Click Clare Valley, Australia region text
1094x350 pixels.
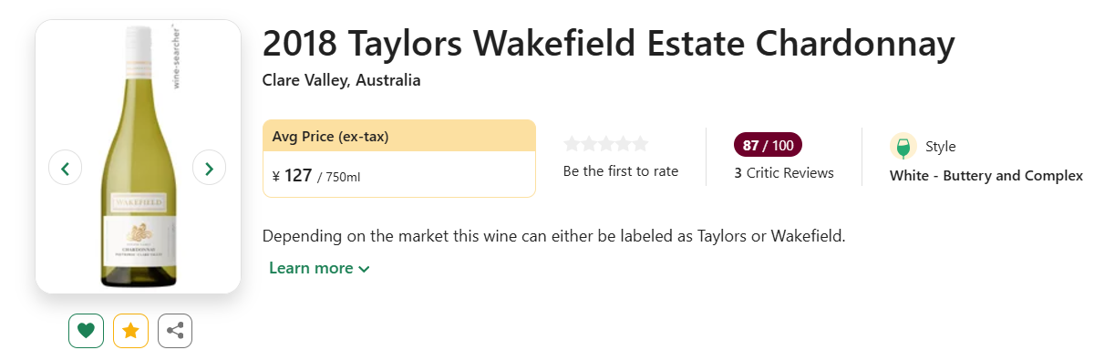[x=342, y=80]
